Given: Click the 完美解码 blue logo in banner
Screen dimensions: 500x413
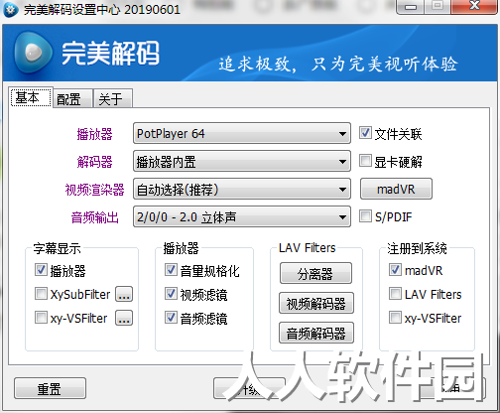Looking at the screenshot, I should pos(33,53).
